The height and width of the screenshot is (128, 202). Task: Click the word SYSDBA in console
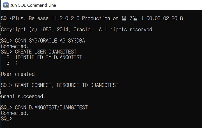coord(77,41)
